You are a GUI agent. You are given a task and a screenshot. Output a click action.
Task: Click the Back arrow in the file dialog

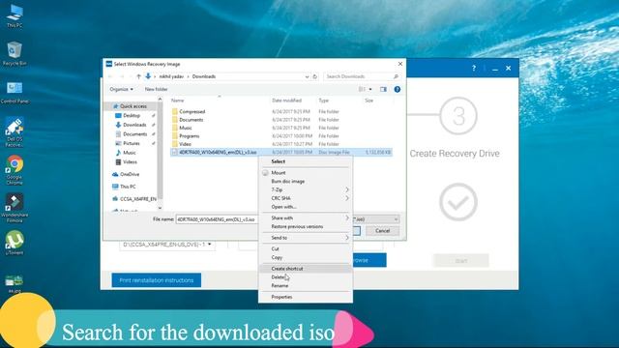pyautogui.click(x=110, y=76)
